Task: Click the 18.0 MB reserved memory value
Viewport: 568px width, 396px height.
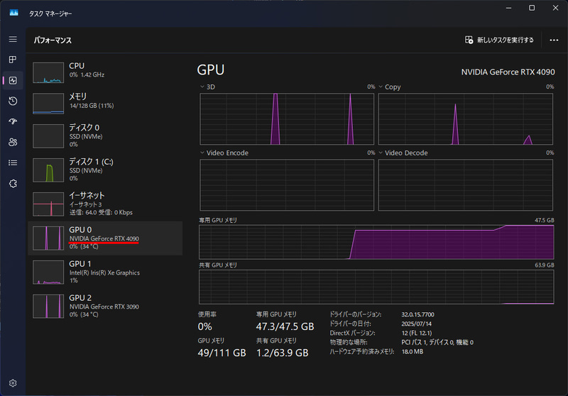Action: coord(413,351)
